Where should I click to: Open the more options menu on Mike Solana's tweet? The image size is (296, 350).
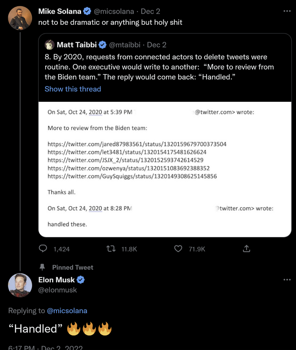[287, 11]
